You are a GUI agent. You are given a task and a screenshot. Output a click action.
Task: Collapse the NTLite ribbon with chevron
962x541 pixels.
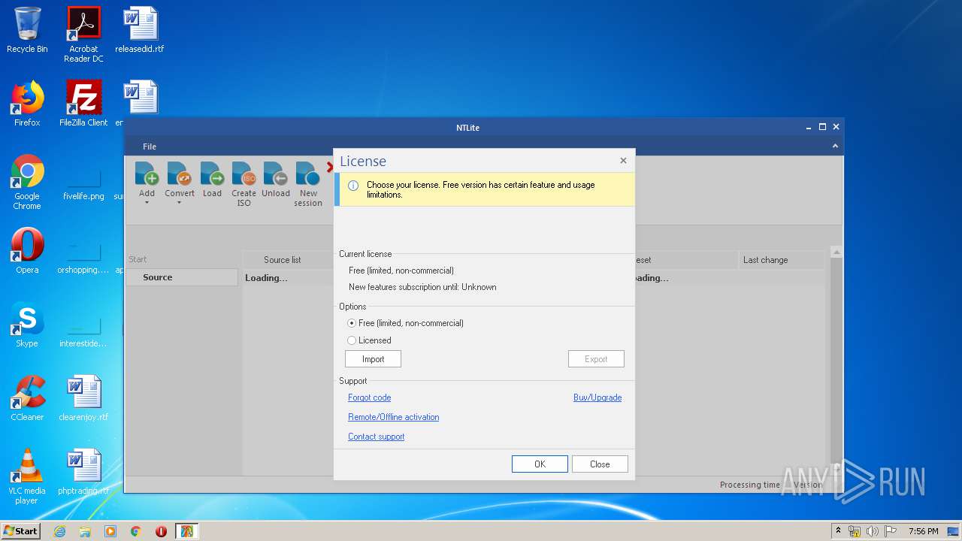(835, 147)
